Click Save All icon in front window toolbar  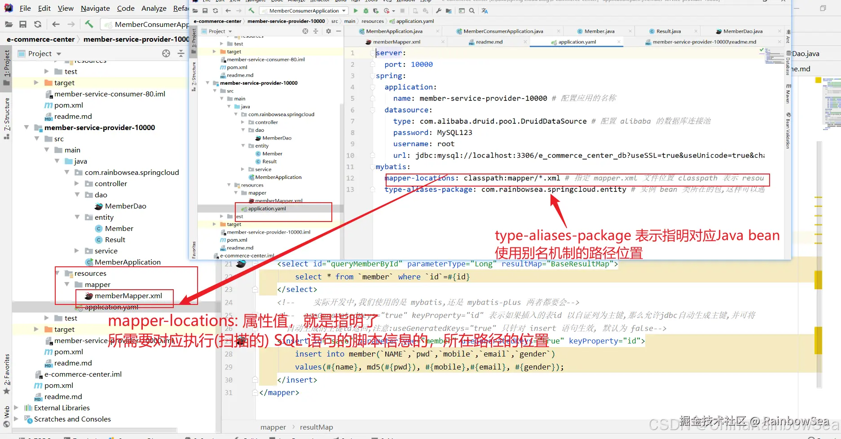205,11
